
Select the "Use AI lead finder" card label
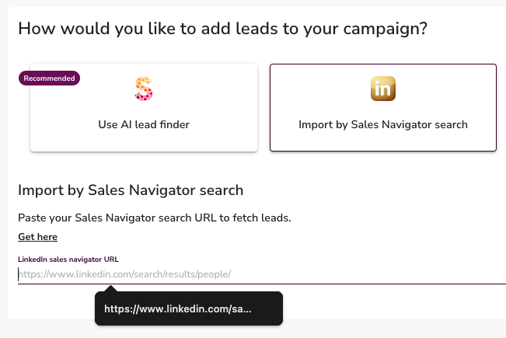pyautogui.click(x=144, y=124)
